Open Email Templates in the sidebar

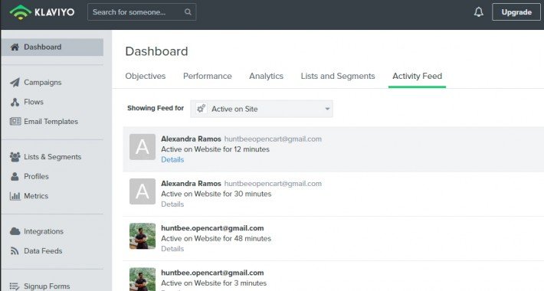click(x=51, y=122)
